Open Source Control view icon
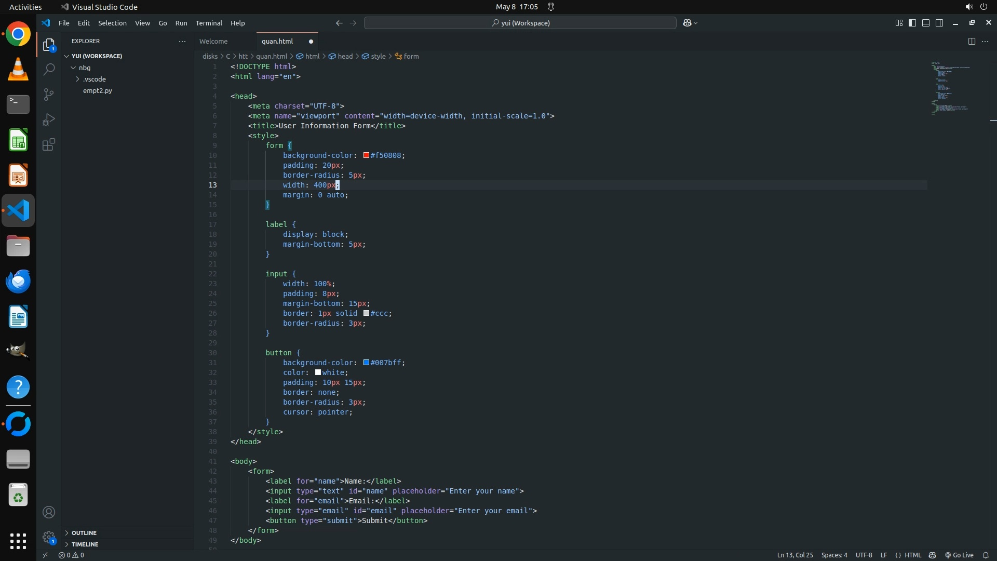The image size is (997, 561). 49,94
